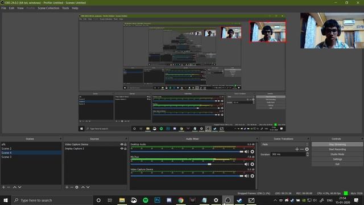Image resolution: width=364 pixels, height=205 pixels.
Task: Open OBS Settings from Controls
Action: click(x=337, y=159)
